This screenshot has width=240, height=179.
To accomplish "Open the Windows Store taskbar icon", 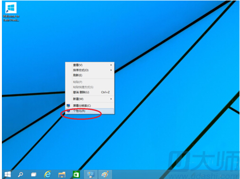I will (x=76, y=175).
